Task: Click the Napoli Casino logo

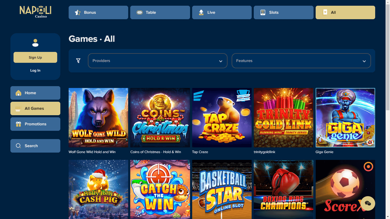Action: pyautogui.click(x=35, y=12)
